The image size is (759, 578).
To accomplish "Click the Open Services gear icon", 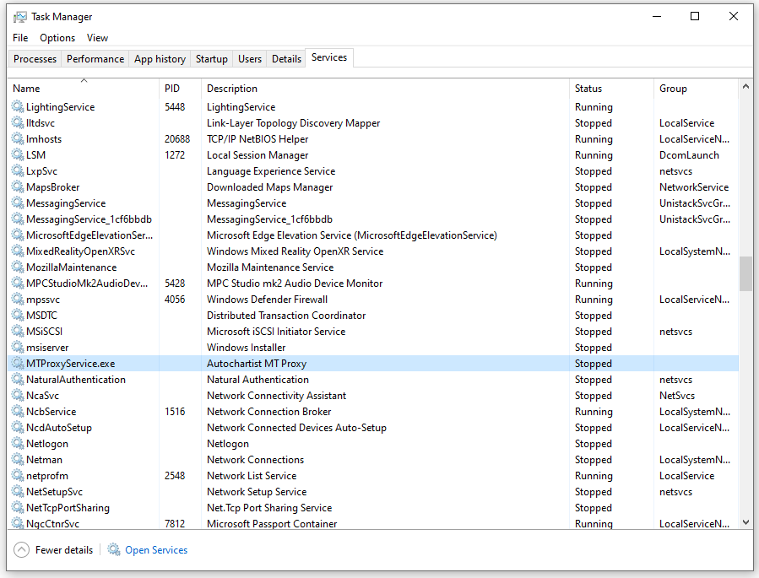I will [114, 549].
